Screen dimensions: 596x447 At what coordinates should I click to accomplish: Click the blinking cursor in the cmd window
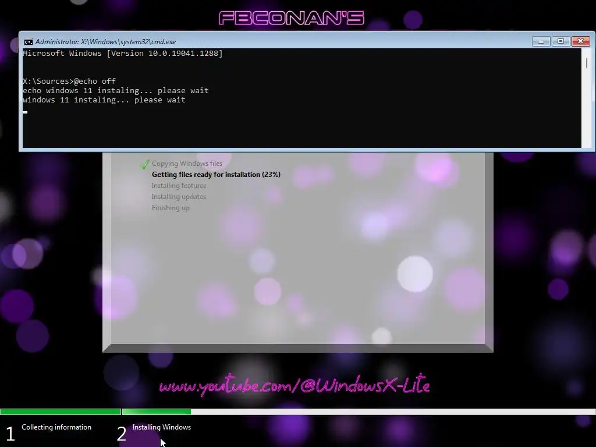24,112
